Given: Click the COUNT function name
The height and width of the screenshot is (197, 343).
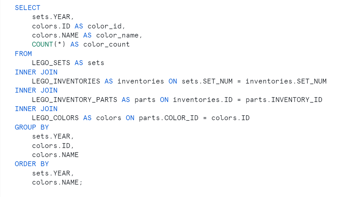Looking at the screenshot, I should pos(42,44).
